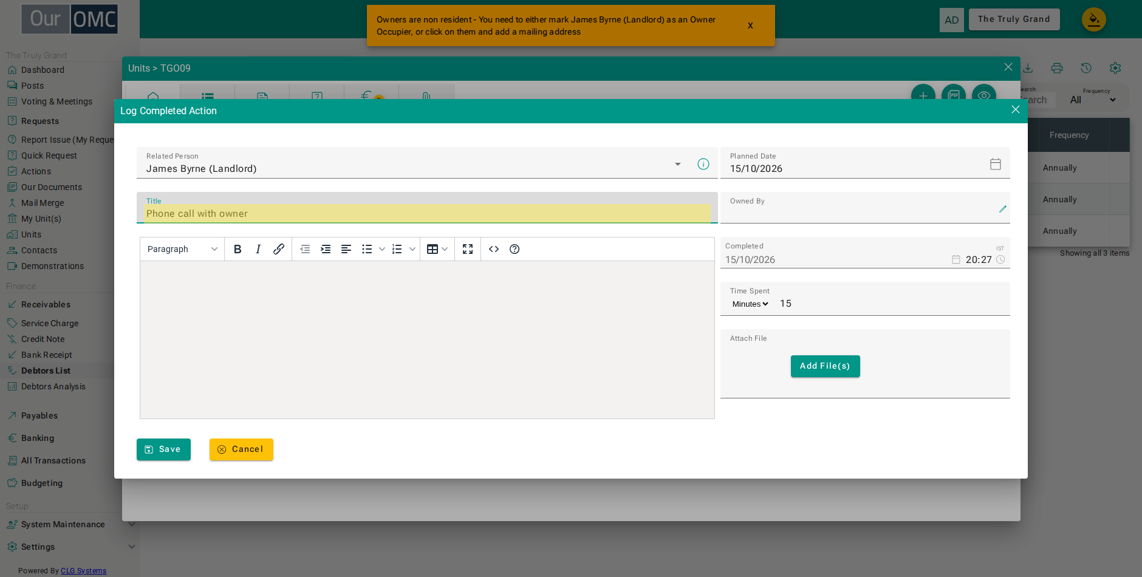Go to Debtors Analysis in the sidebar
Image resolution: width=1142 pixels, height=577 pixels.
point(53,386)
